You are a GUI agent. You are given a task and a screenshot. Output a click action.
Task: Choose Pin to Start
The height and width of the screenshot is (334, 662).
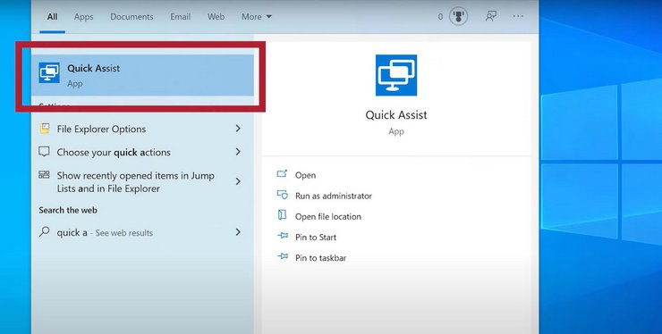tap(316, 237)
